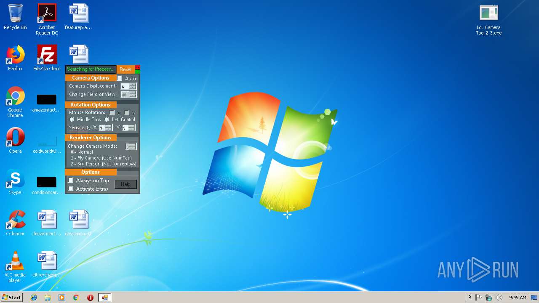Select LoL Camera Tool 2.3.exe icon

tap(489, 19)
